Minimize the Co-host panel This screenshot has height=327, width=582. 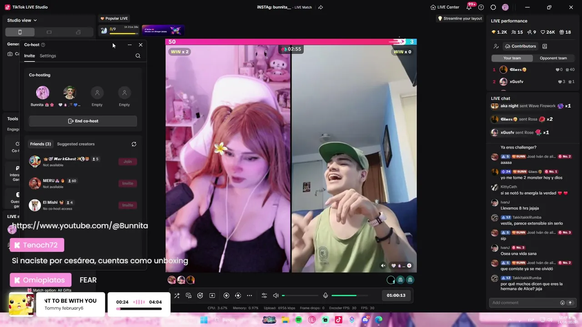pos(130,45)
